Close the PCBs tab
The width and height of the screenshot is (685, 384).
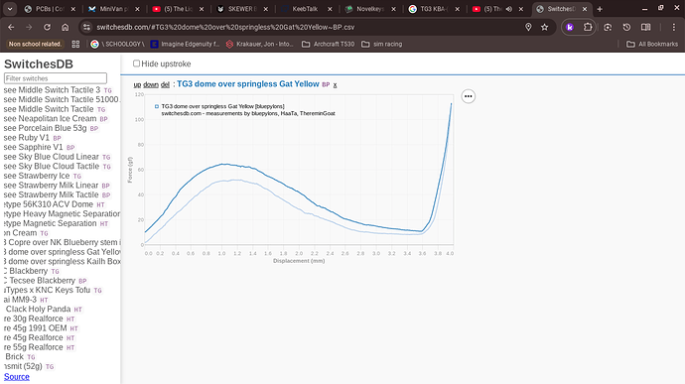(x=72, y=9)
